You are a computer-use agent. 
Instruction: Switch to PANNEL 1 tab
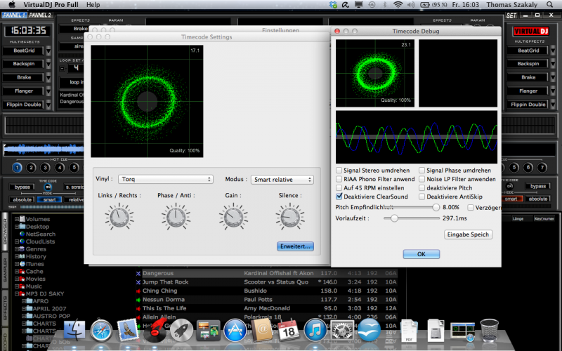pos(14,15)
